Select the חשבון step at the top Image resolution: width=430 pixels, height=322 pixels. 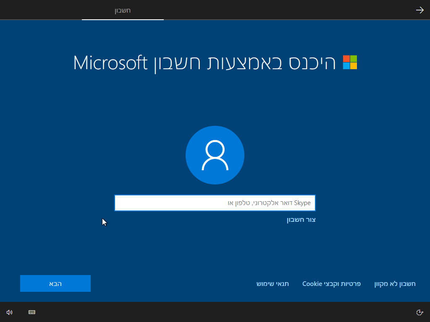pyautogui.click(x=122, y=10)
